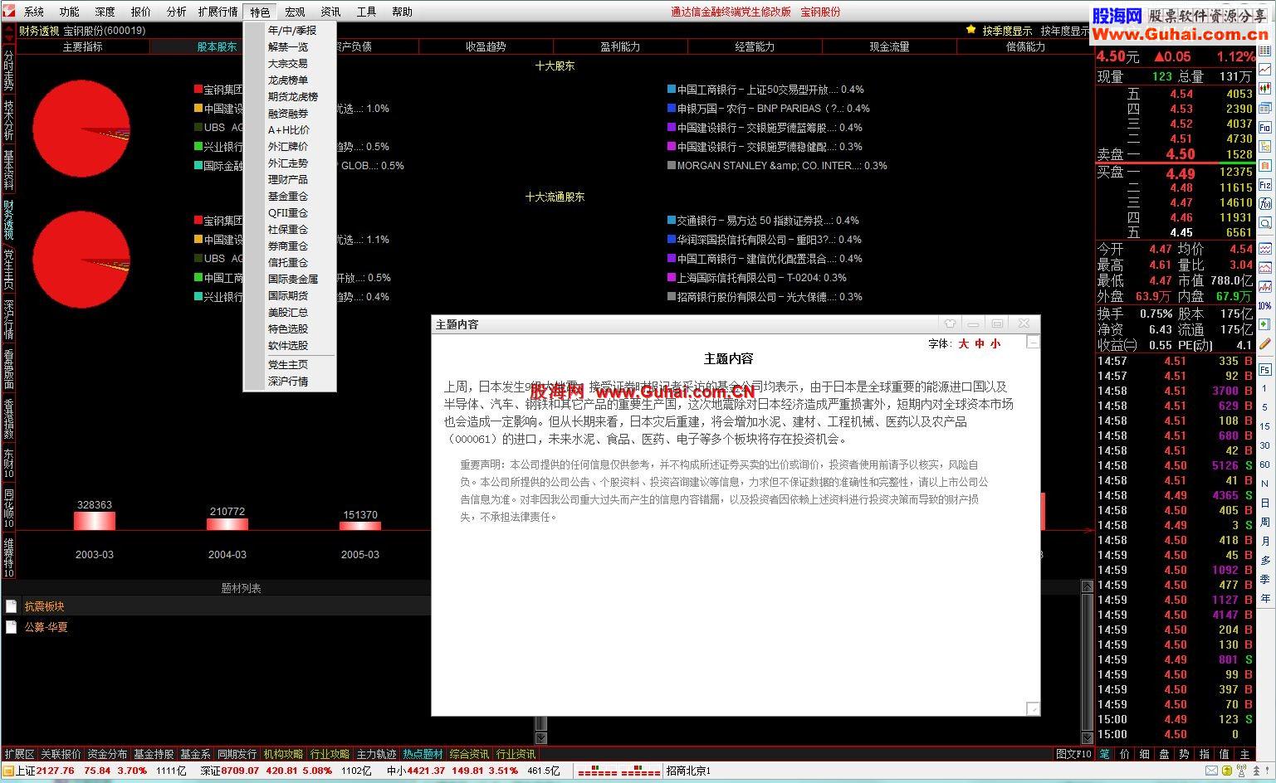
Task: Click the magnifier search icon in right toolbar
Action: pos(1265,222)
